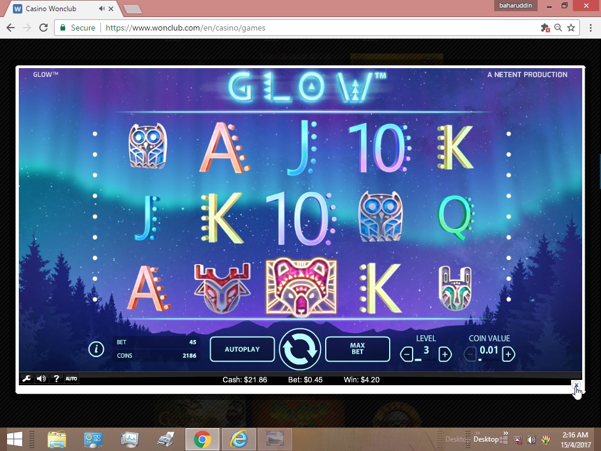The image size is (601, 451).
Task: Click the zoom magnifier icon in address bar
Action: (558, 28)
